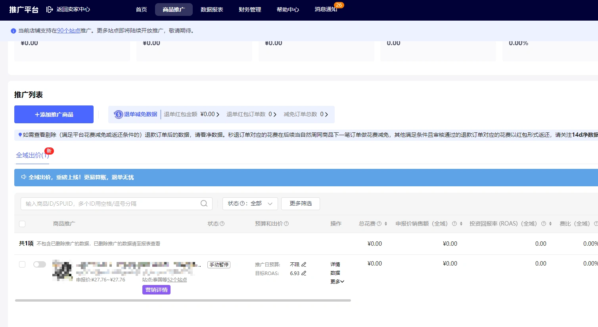Open the 状态: 全部 dropdown
Viewport: 598px width, 327px height.
[250, 204]
